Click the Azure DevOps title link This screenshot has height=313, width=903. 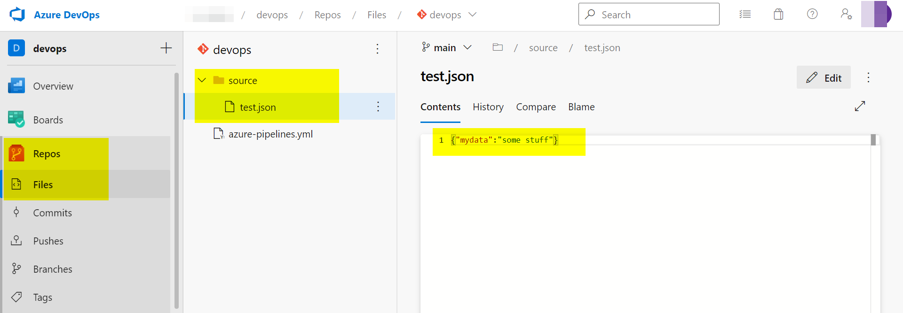pyautogui.click(x=67, y=15)
